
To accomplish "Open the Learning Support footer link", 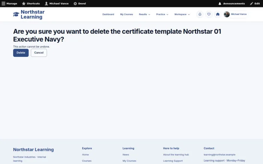I will [173, 161].
